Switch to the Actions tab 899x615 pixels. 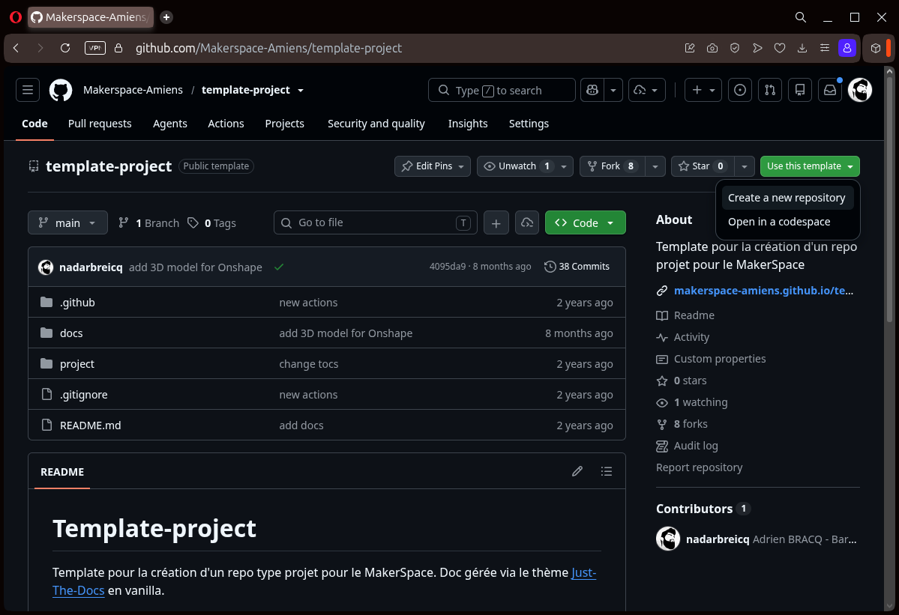[226, 124]
